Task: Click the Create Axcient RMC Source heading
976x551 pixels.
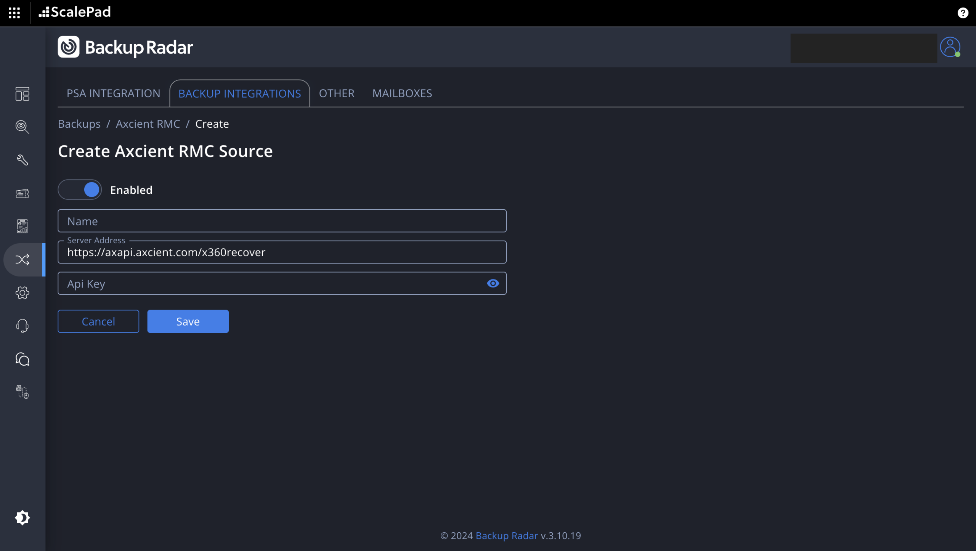Action: (x=165, y=151)
